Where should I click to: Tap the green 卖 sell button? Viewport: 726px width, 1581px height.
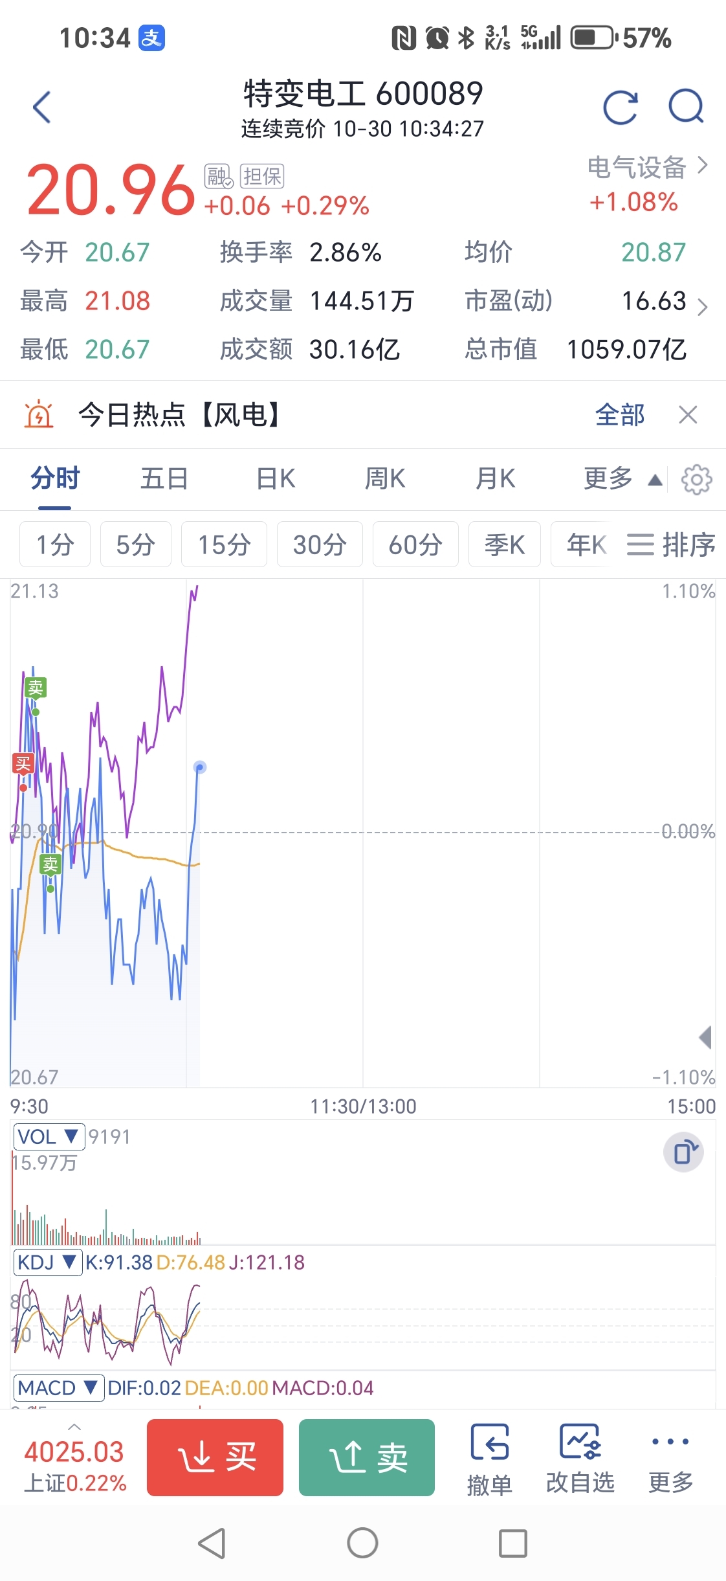pos(367,1457)
